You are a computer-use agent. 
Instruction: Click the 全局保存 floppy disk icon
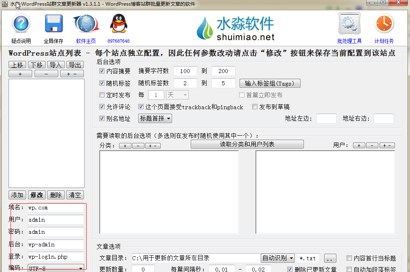click(54, 24)
